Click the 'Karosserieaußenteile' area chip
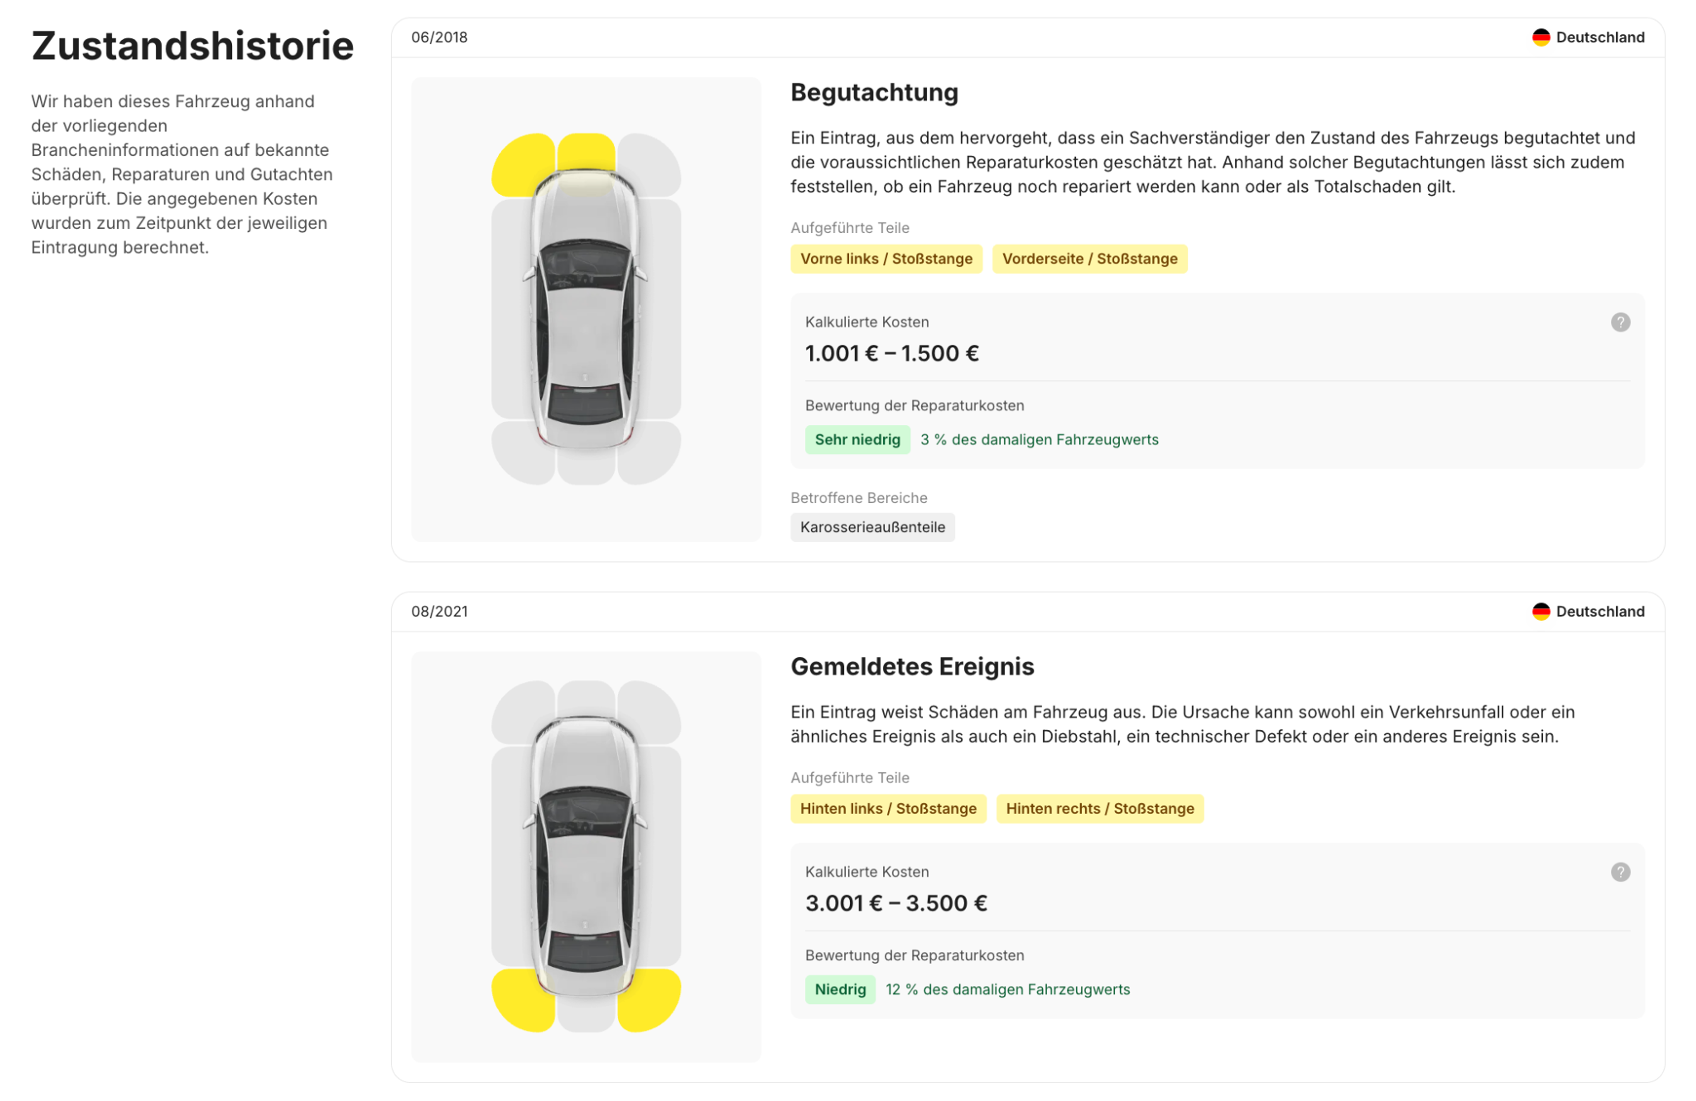Screen dimensions: 1696x1101 tap(872, 528)
